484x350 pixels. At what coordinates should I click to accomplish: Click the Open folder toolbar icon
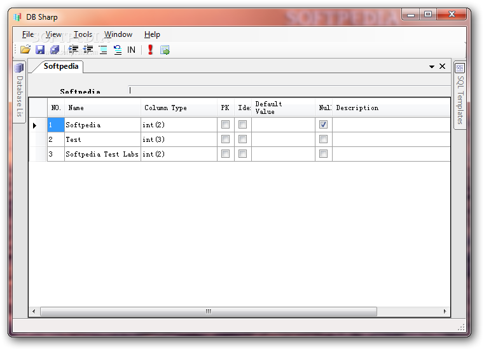tap(25, 50)
